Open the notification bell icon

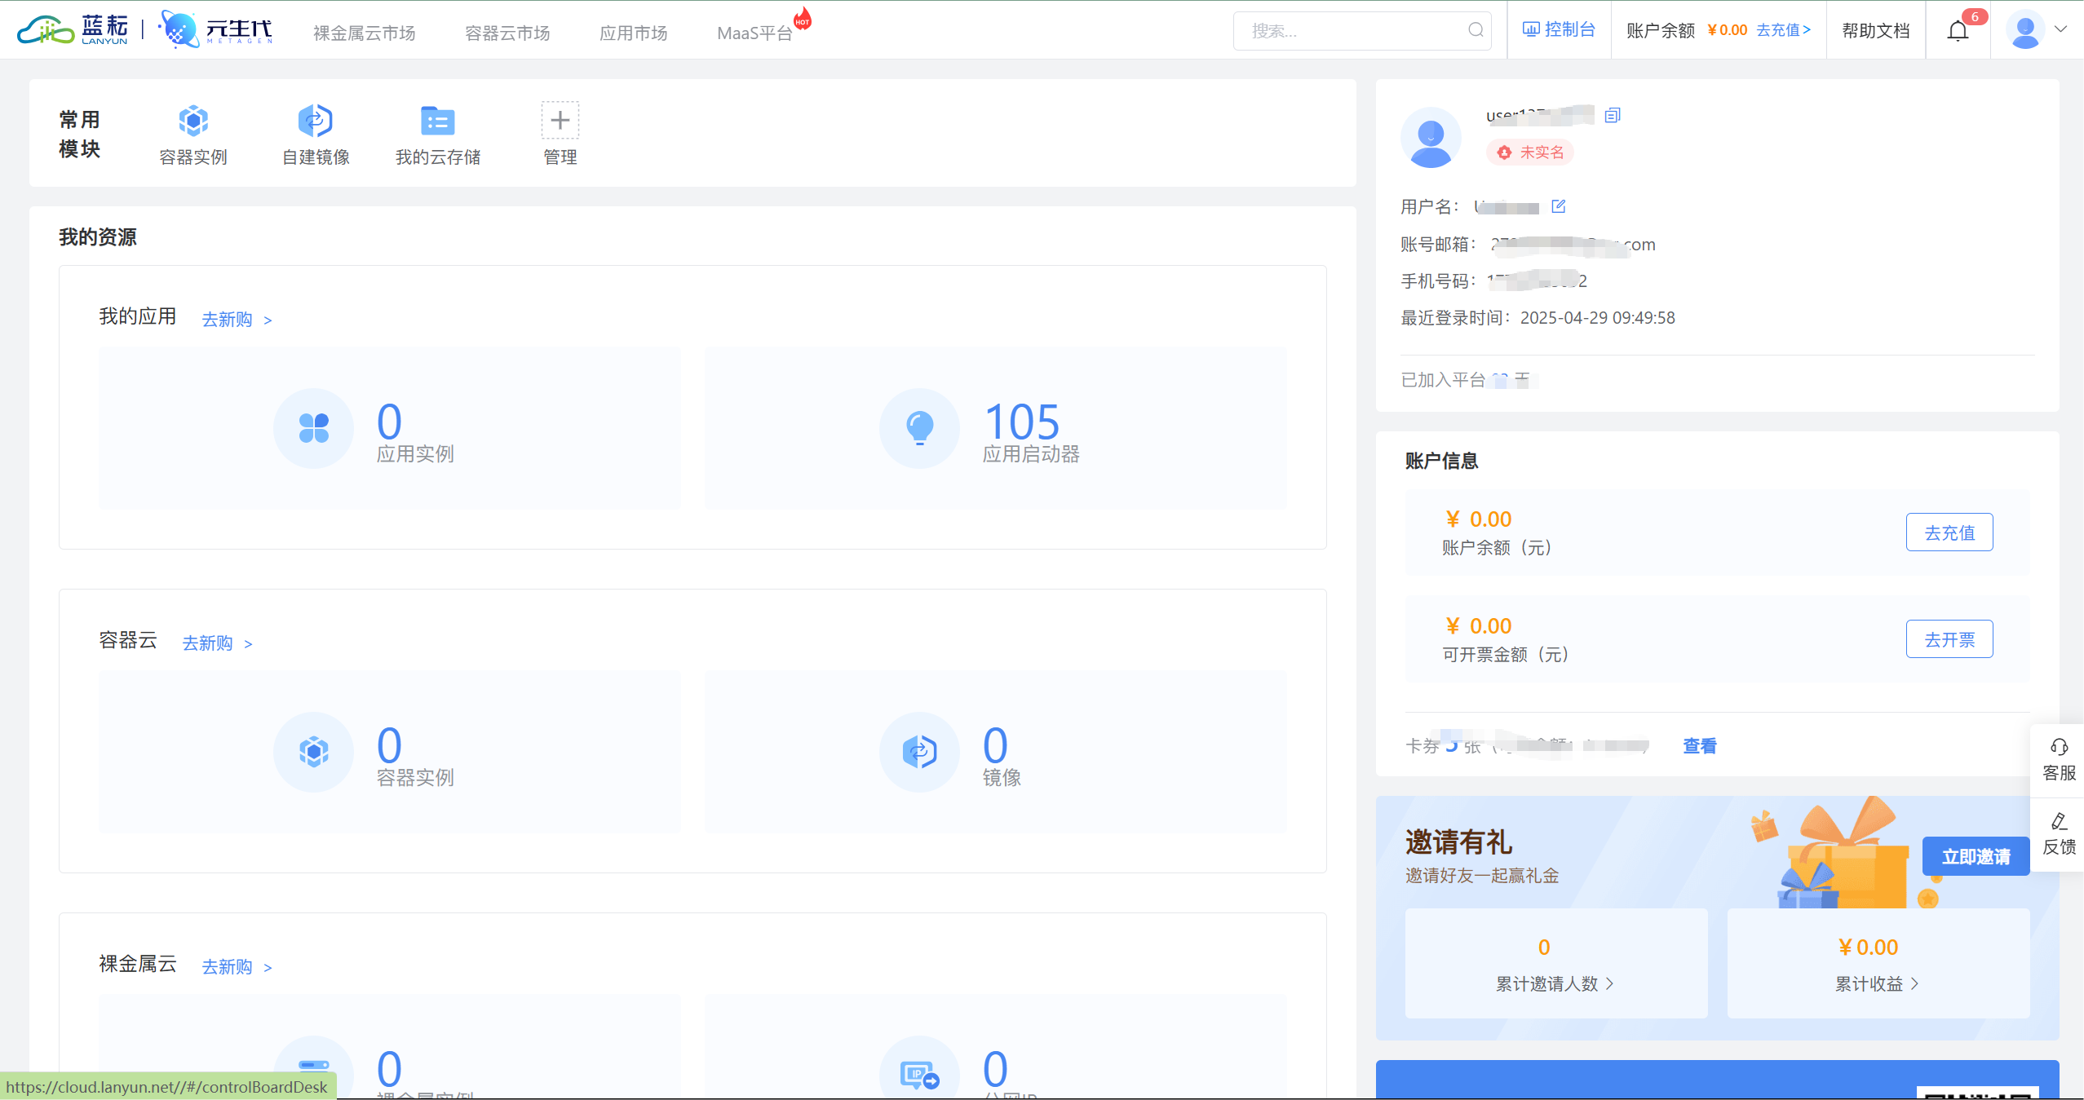tap(1958, 31)
